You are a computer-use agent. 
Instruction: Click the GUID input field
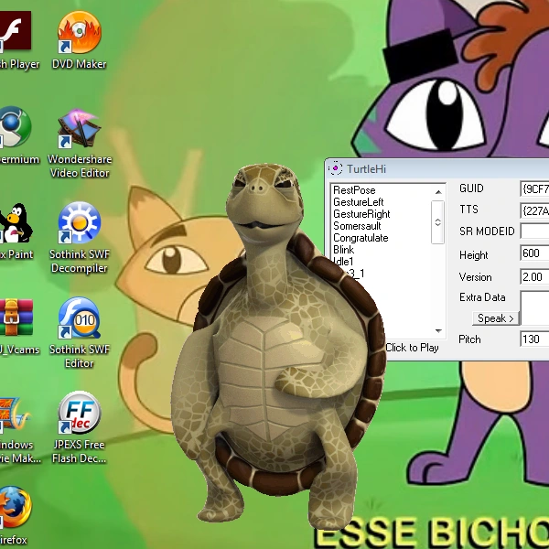pos(534,189)
